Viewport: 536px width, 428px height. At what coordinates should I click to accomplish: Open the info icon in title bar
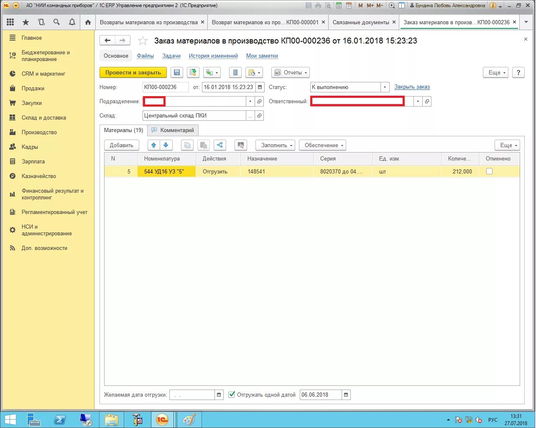tap(493, 5)
